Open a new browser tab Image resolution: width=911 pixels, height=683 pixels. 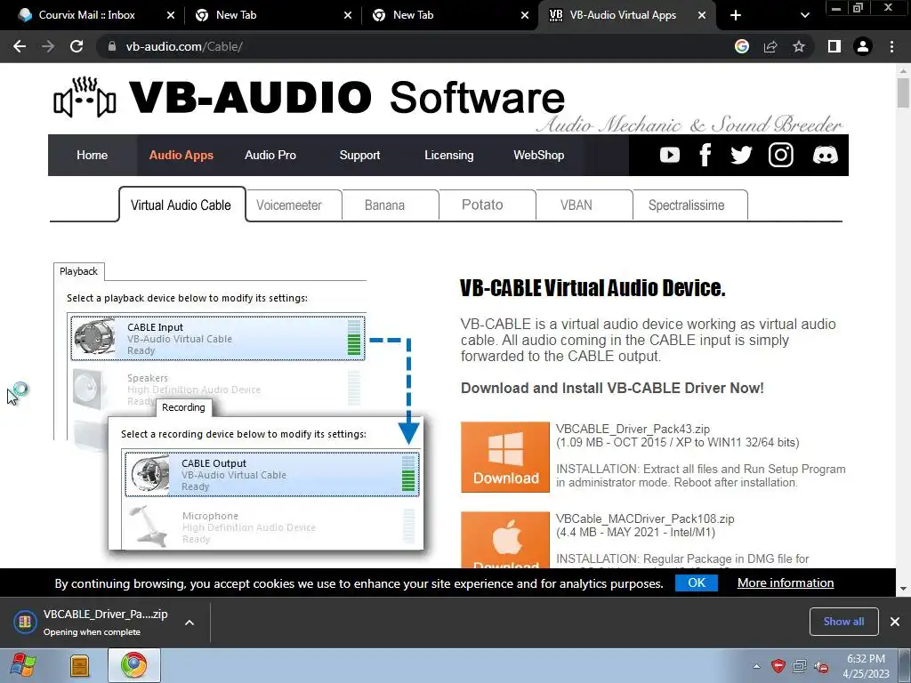click(736, 15)
